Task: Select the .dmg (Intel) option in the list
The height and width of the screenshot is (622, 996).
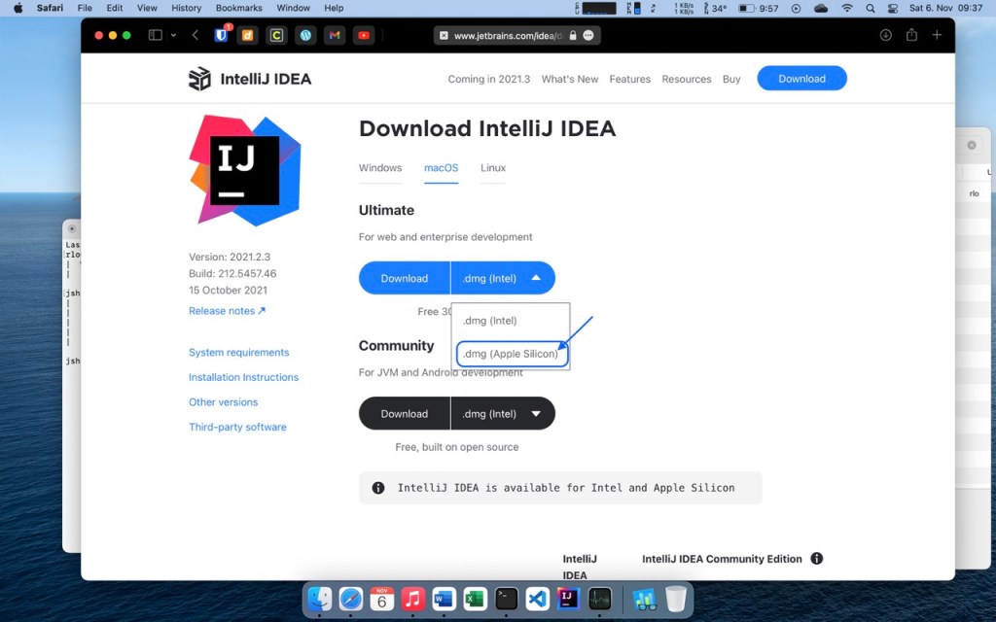Action: [x=491, y=320]
